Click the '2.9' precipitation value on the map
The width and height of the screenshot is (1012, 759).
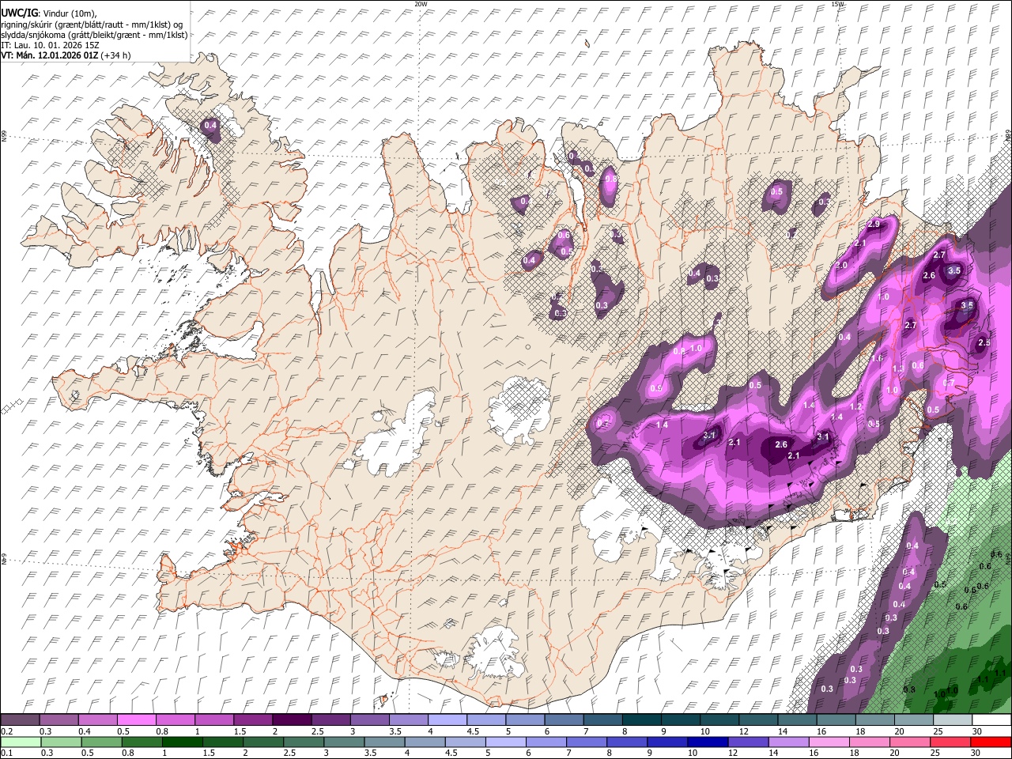(874, 225)
